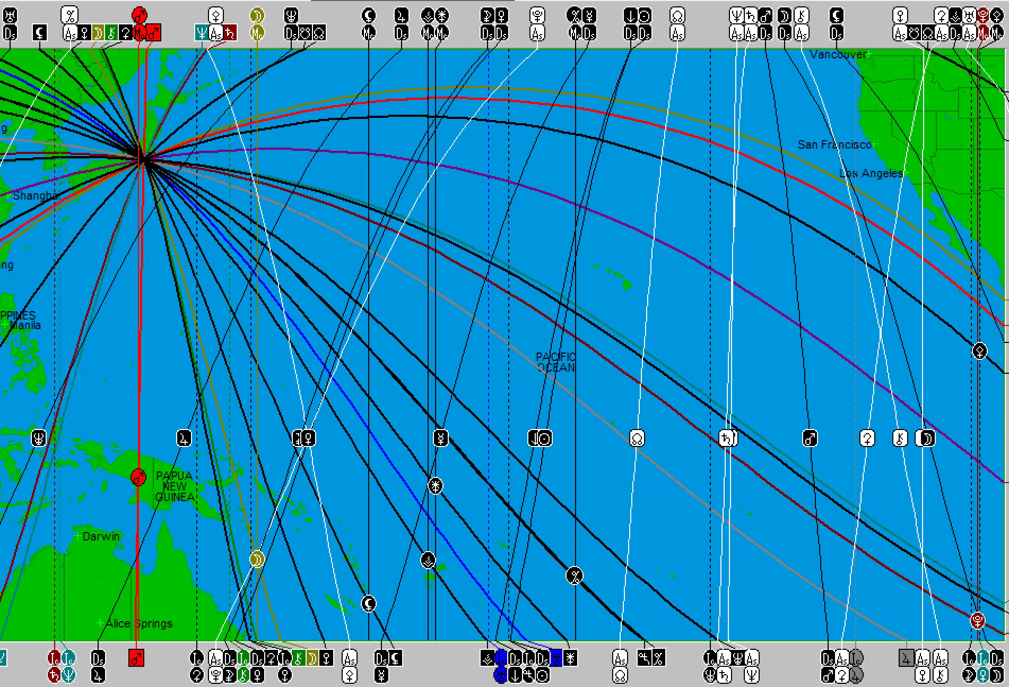Click olive Moon marker near Australia's northeast coast
The image size is (1009, 687).
pyautogui.click(x=257, y=559)
